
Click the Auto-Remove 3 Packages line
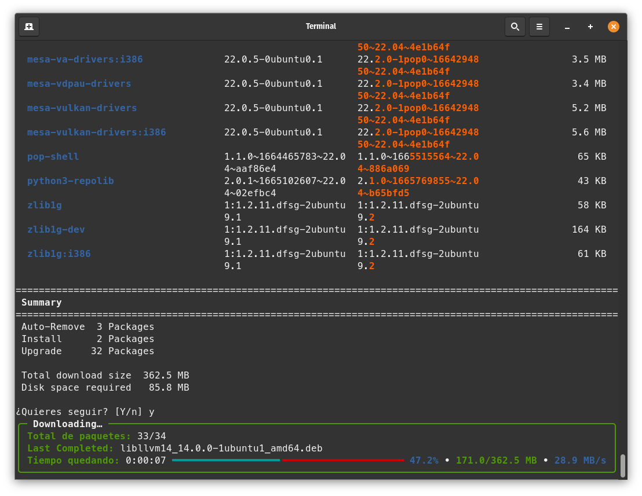click(x=87, y=327)
